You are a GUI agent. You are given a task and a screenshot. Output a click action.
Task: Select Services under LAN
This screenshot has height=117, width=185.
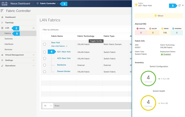[x=8, y=49]
